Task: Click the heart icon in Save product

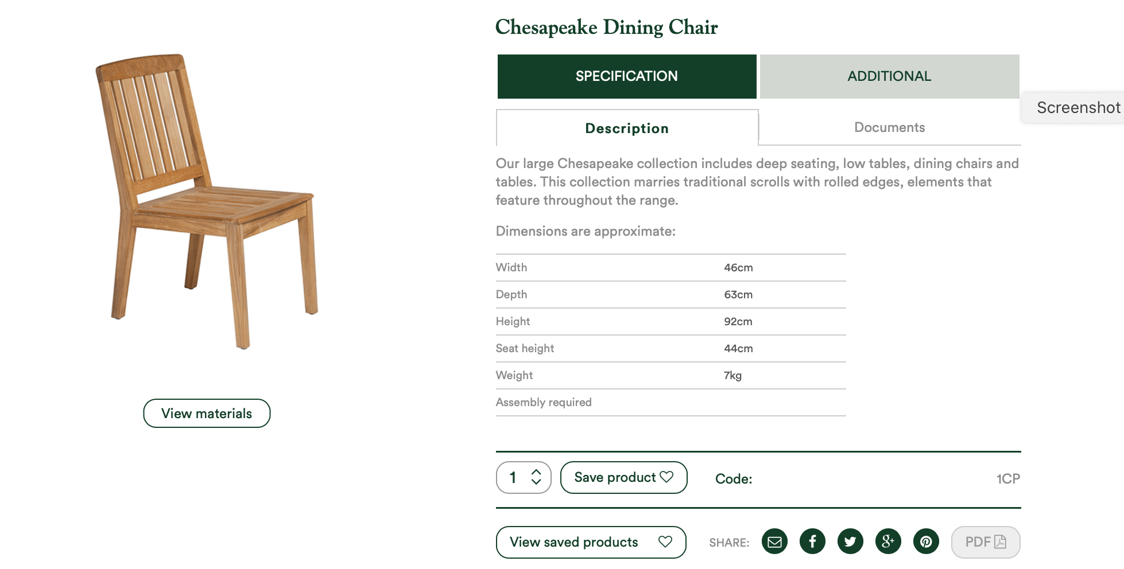Action: [x=666, y=477]
